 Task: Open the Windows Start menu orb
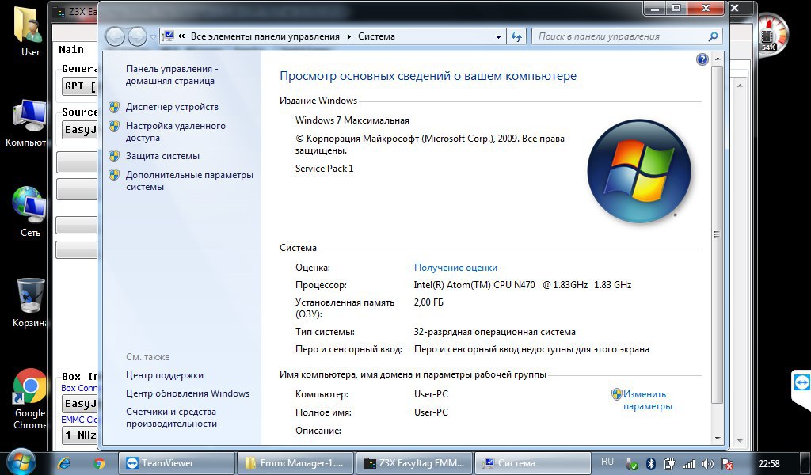(21, 462)
